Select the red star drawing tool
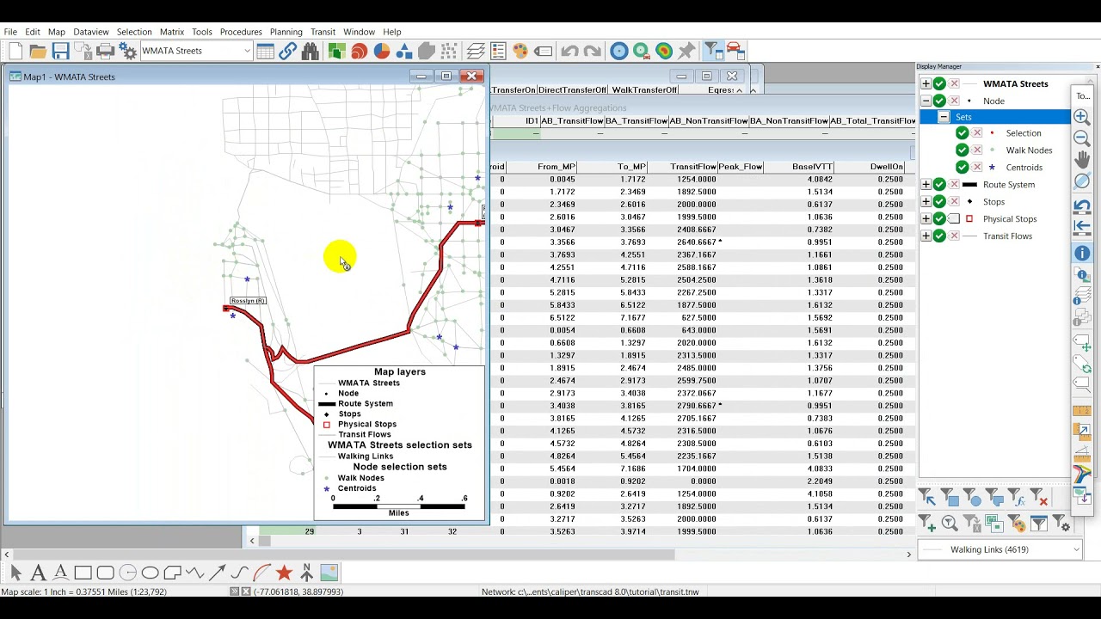The image size is (1101, 619). (x=285, y=573)
